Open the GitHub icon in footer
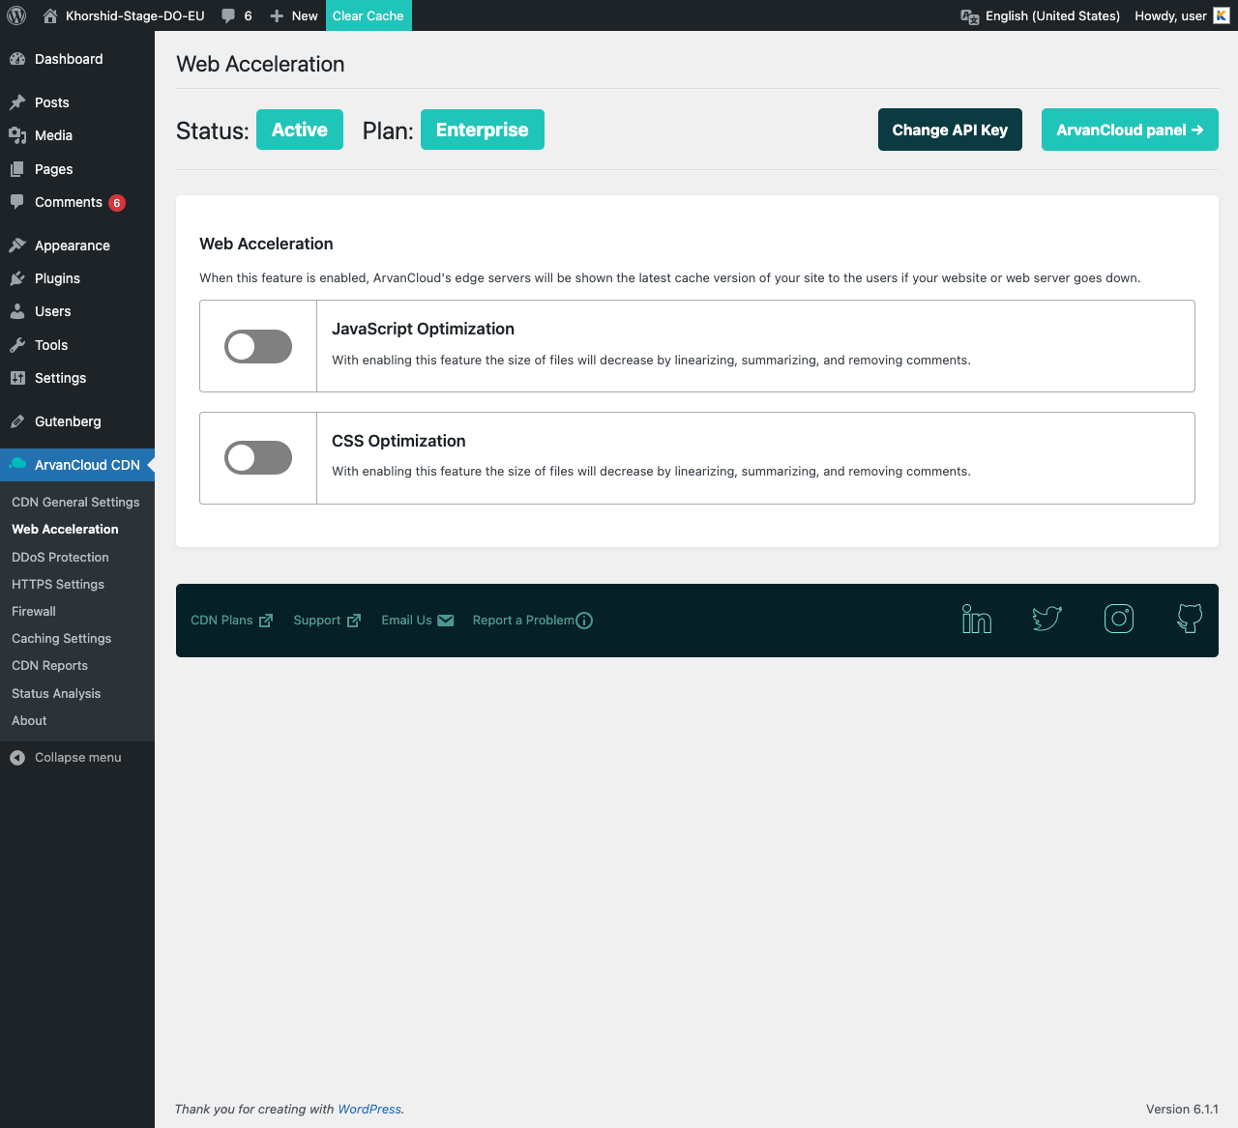 point(1190,619)
